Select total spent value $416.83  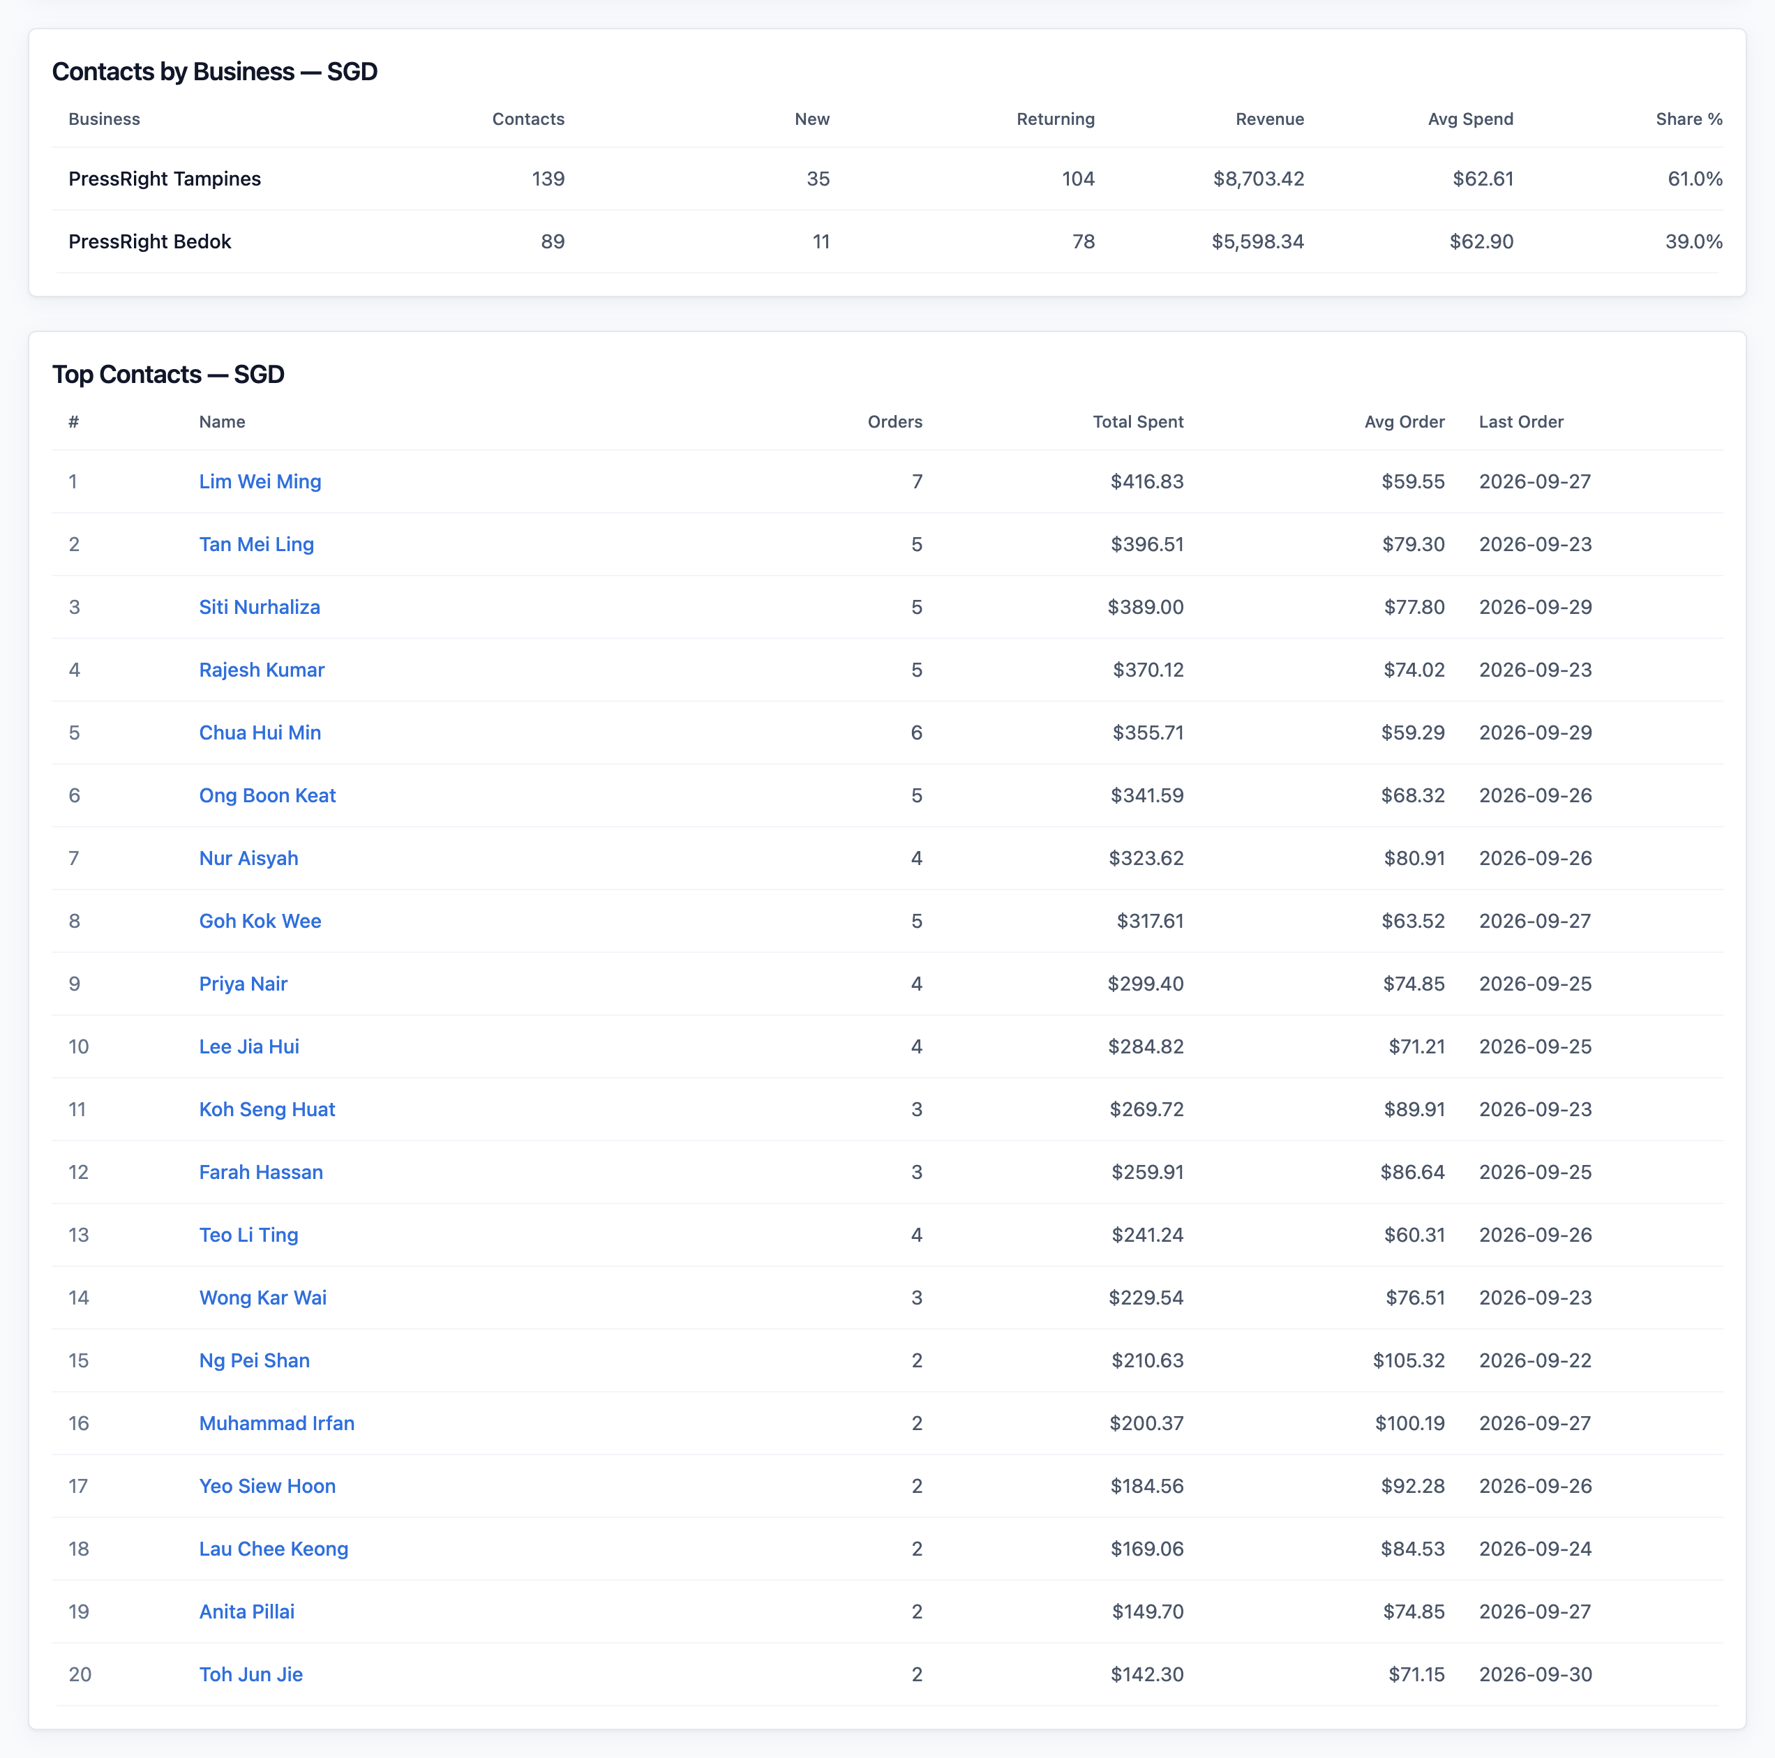click(1146, 481)
